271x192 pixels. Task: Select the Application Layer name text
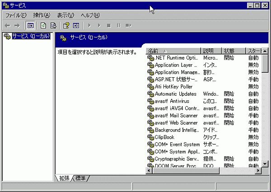[x=176, y=65]
